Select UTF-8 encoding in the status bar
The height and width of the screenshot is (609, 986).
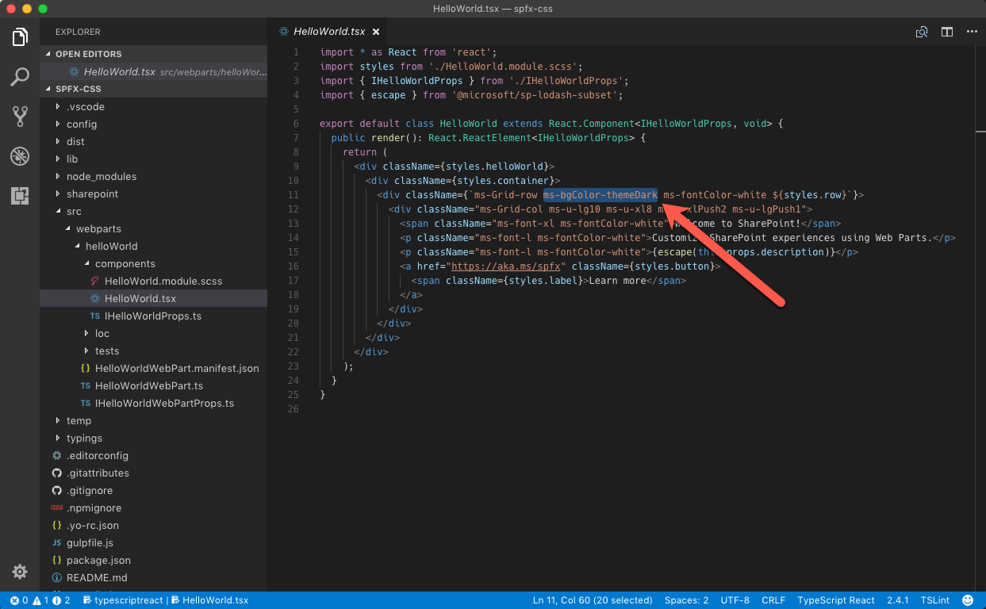pos(736,600)
